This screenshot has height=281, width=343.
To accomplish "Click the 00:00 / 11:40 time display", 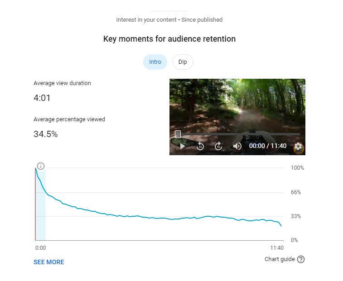I will point(268,146).
